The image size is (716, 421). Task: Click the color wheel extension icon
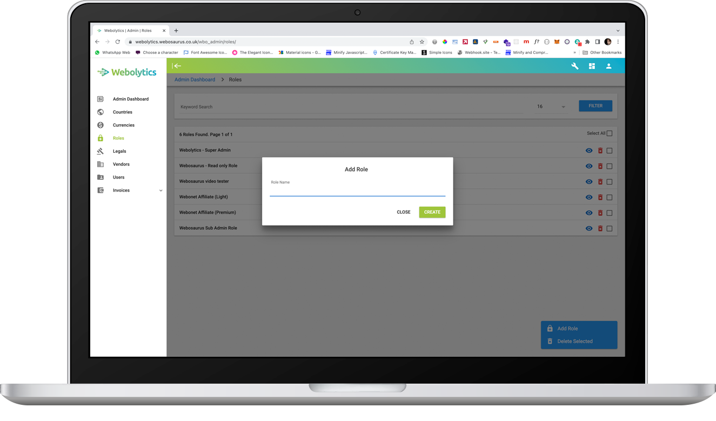(445, 42)
